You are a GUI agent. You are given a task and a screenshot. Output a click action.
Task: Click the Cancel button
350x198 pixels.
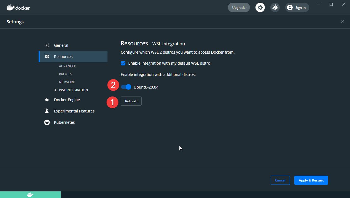[280, 180]
